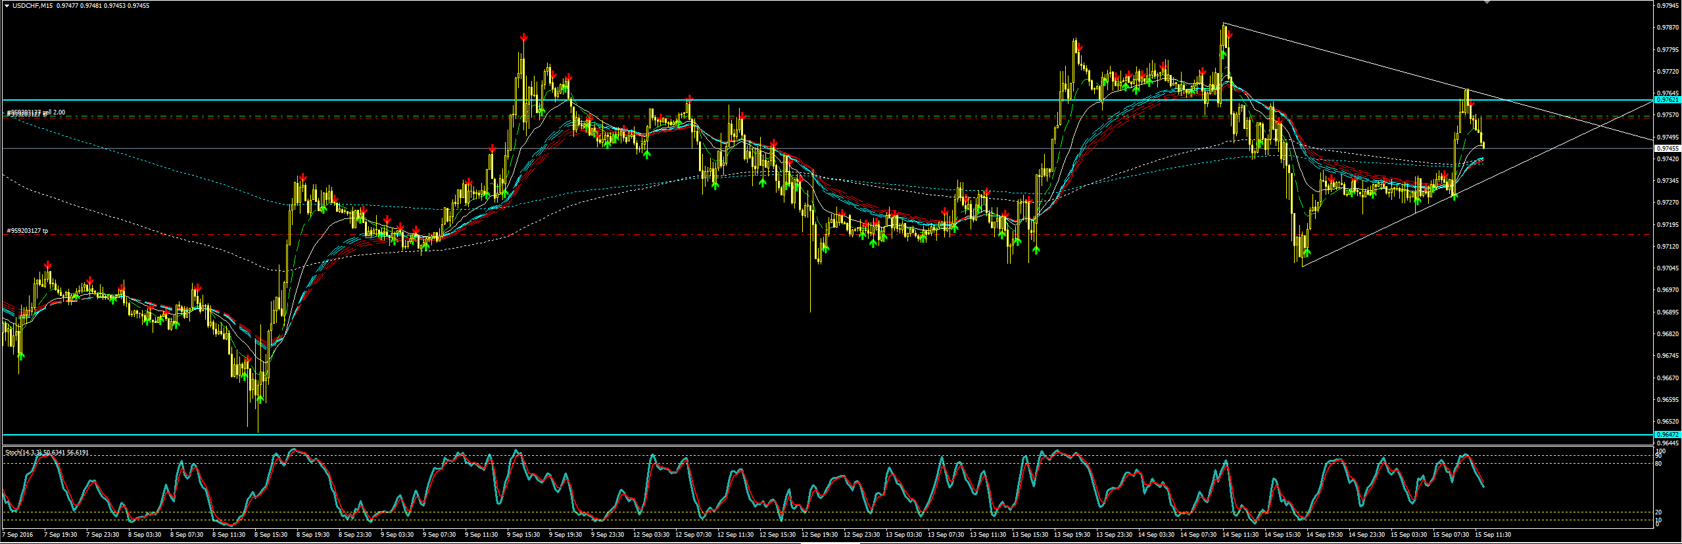Click the 0.96520 price axis label

coord(1668,422)
